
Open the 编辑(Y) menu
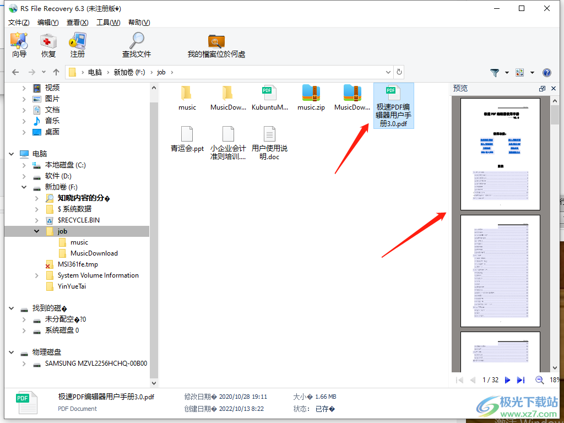tap(48, 22)
